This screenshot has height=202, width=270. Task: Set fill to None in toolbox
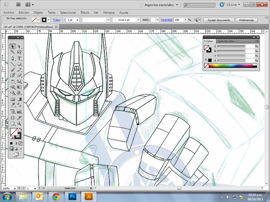tap(20, 143)
